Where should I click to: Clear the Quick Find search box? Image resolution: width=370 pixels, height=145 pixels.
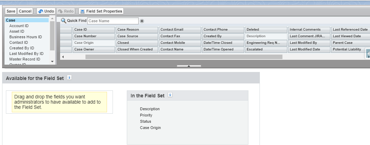click(142, 21)
